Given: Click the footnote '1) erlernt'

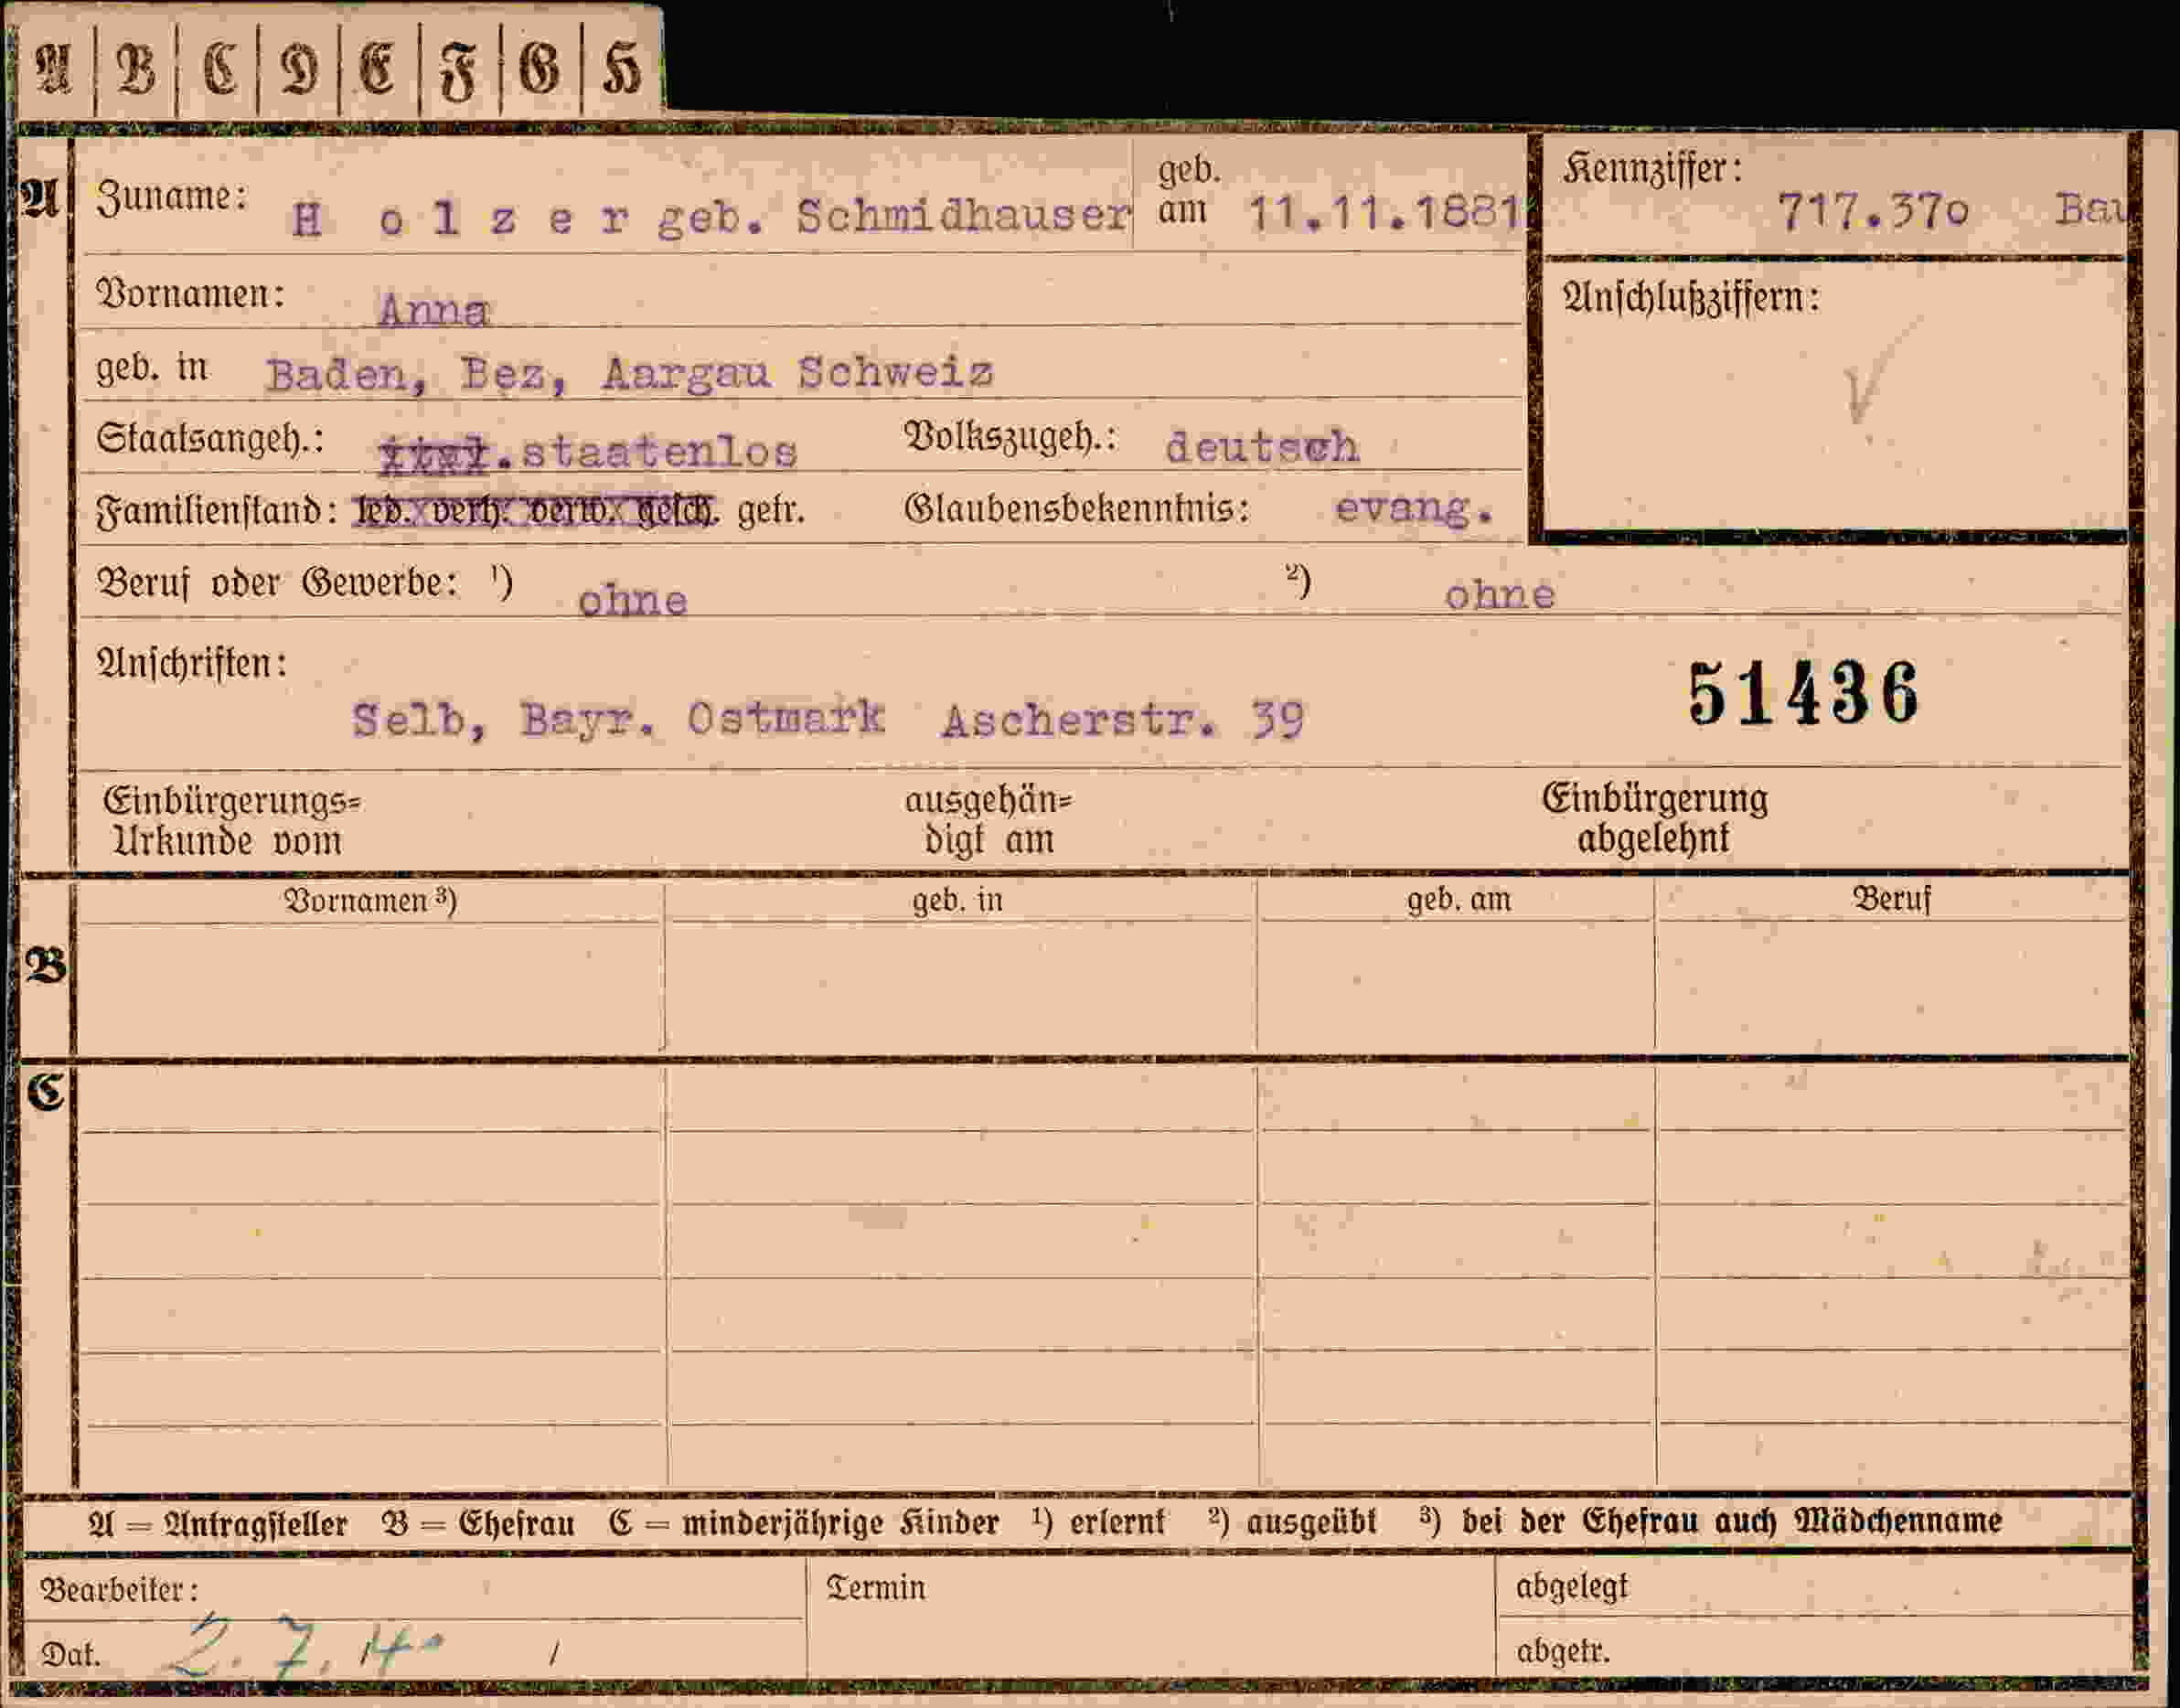Looking at the screenshot, I should tap(1099, 1521).
